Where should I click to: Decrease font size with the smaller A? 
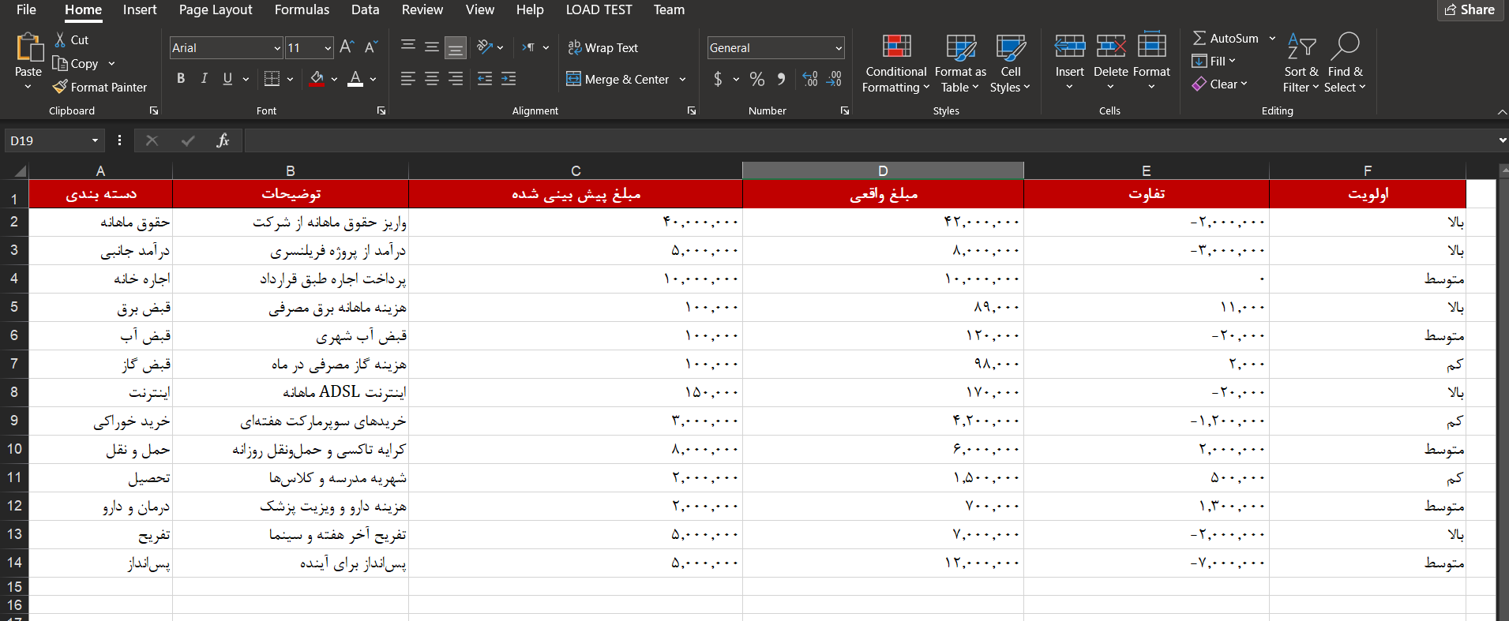click(x=371, y=47)
